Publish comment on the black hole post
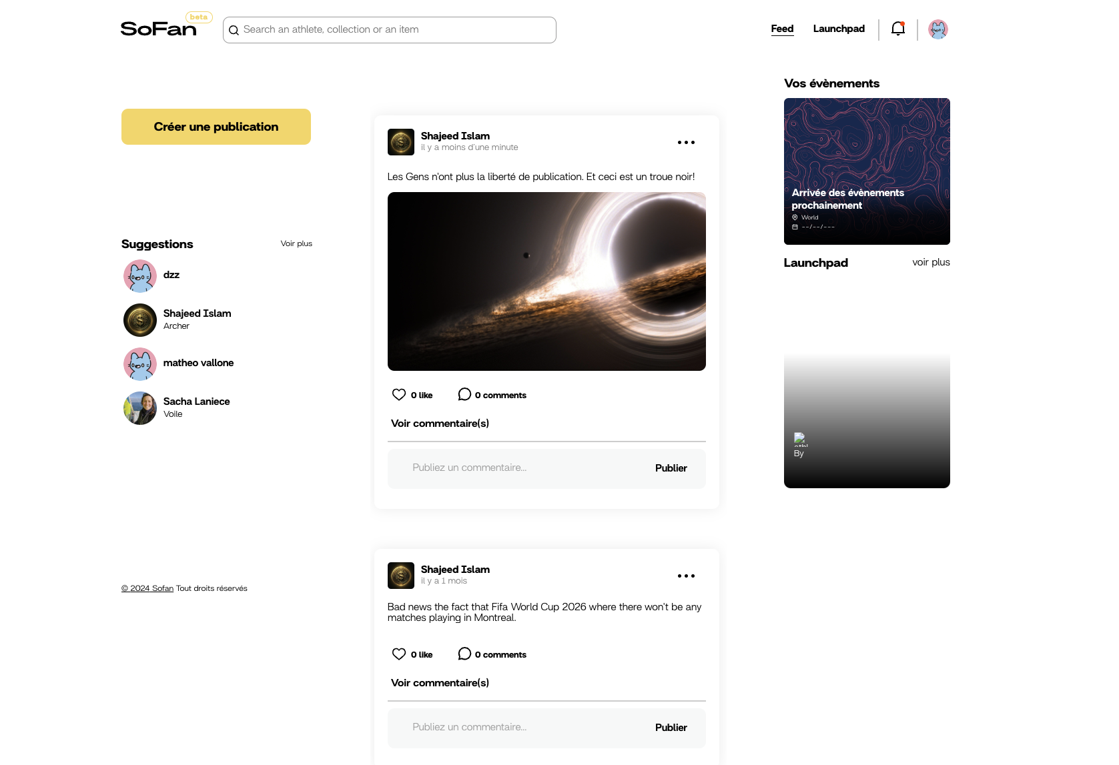 (x=671, y=468)
